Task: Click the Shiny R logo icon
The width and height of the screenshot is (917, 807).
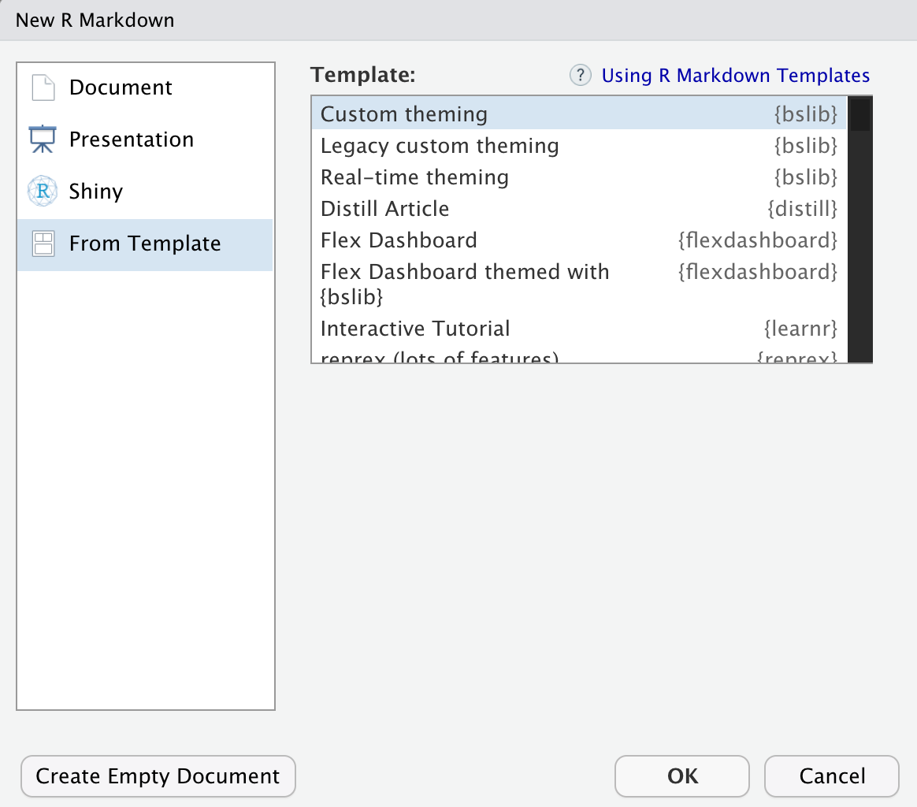Action: 43,191
